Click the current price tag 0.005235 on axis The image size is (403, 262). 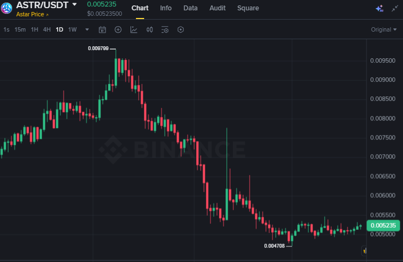point(383,226)
